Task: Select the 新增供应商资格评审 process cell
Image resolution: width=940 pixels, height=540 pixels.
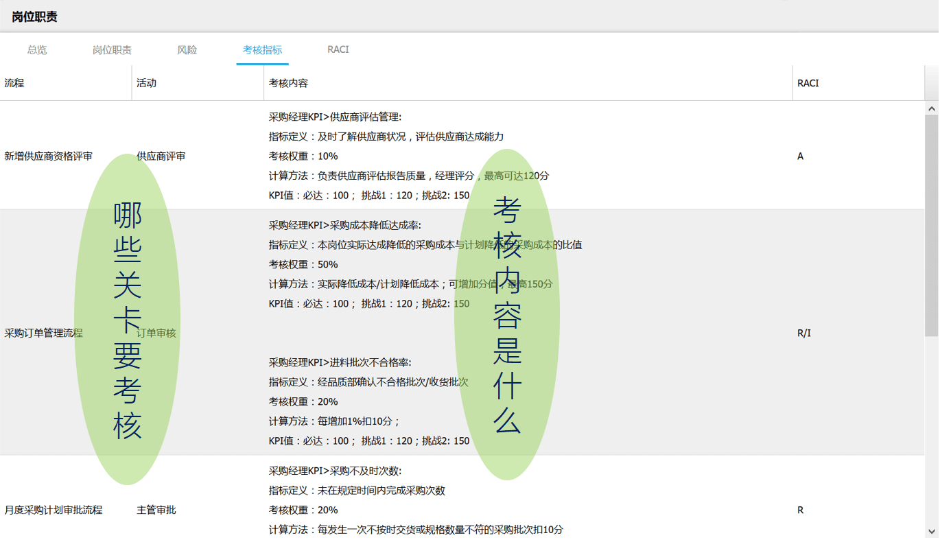Action: [x=48, y=156]
